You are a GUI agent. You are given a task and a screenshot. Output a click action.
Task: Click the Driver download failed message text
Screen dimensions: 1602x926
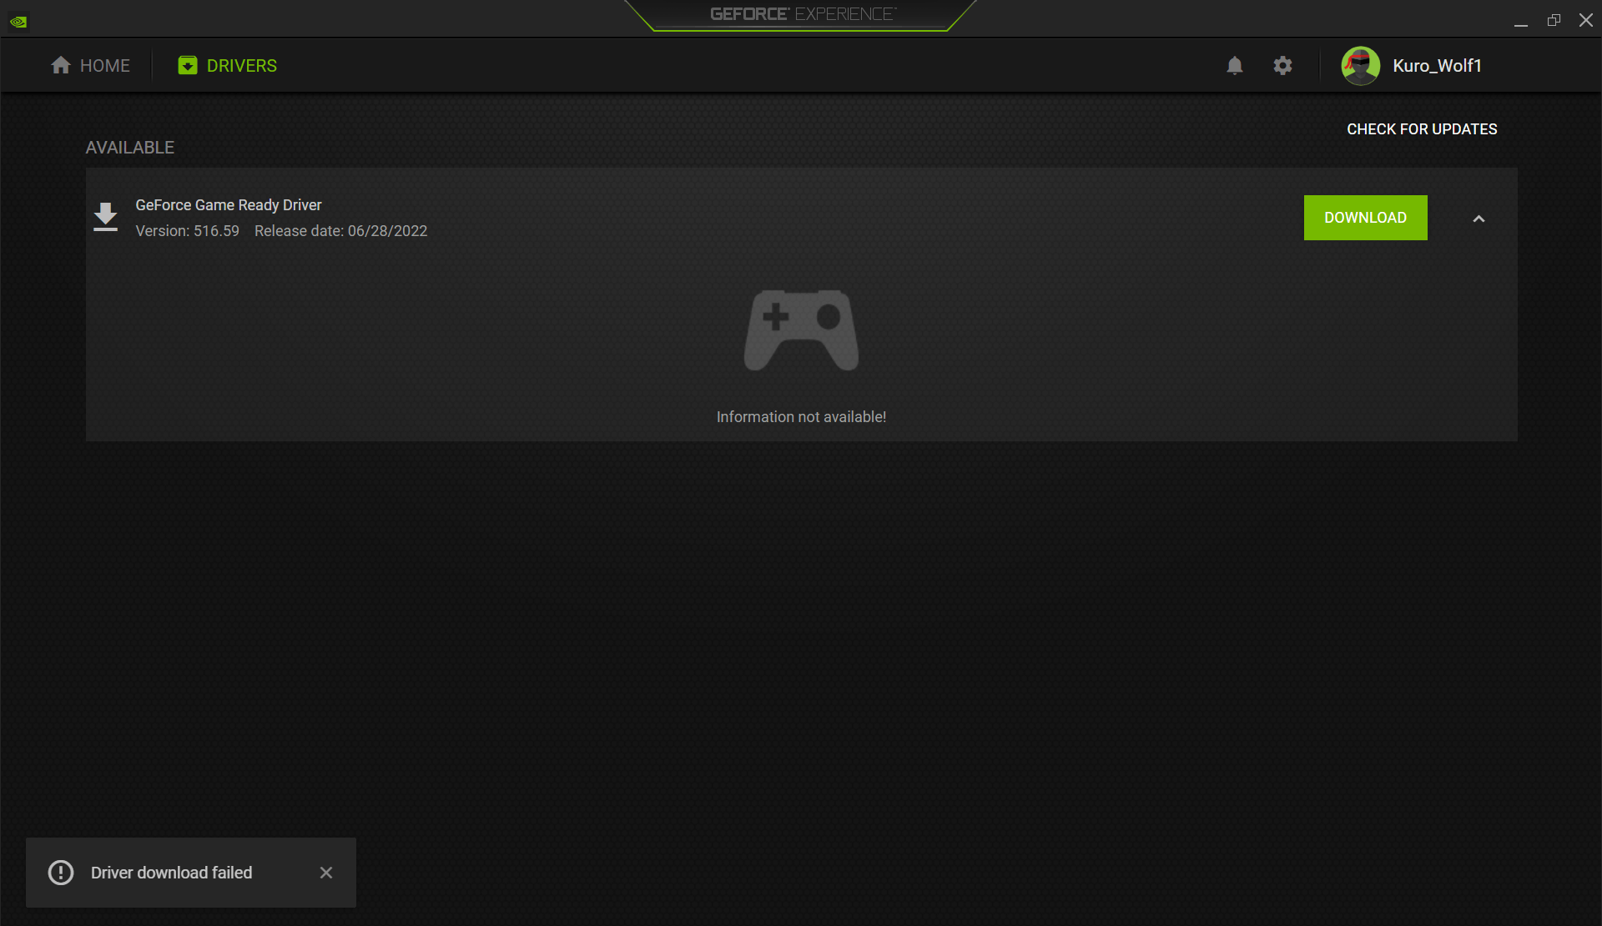click(171, 873)
